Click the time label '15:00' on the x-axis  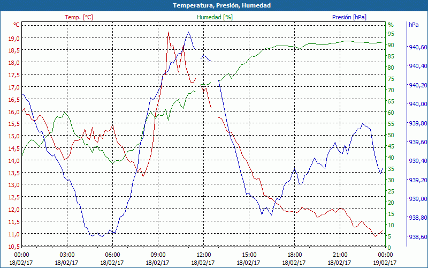pos(249,254)
